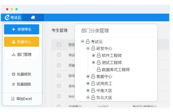
Task: Click 批量导入 button
Action: (x=22, y=42)
